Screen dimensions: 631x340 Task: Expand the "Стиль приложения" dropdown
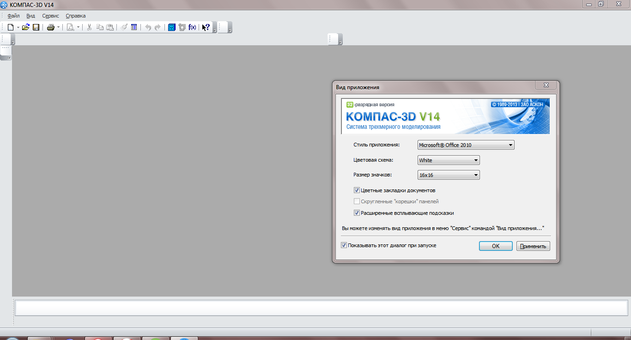(466, 145)
